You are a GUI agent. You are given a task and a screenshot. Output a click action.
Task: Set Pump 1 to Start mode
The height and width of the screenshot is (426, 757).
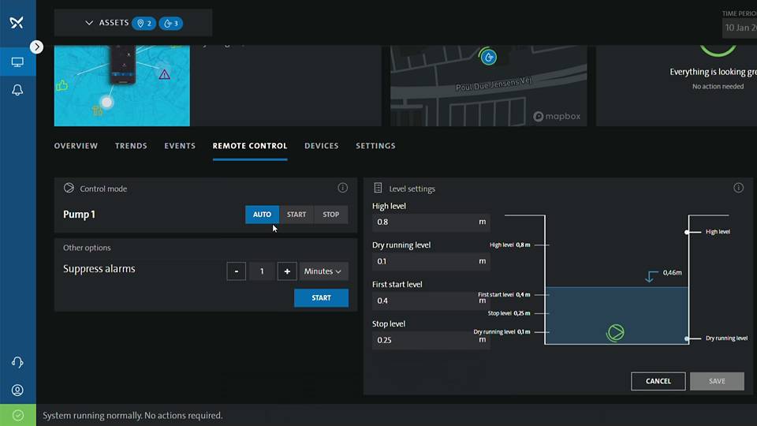pos(296,215)
